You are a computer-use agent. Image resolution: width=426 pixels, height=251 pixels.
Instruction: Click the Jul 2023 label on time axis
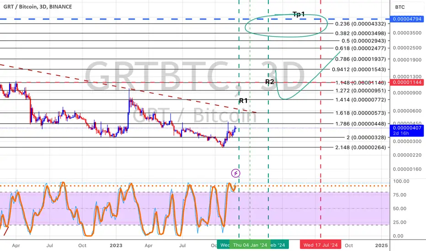click(x=182, y=246)
